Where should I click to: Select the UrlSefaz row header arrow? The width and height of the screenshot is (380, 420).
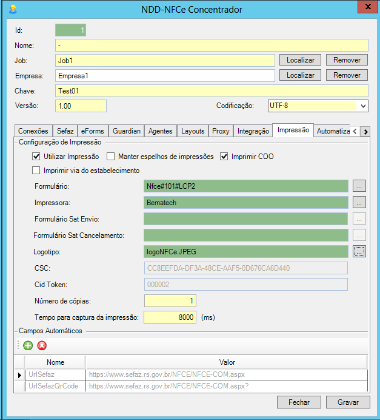[x=20, y=375]
